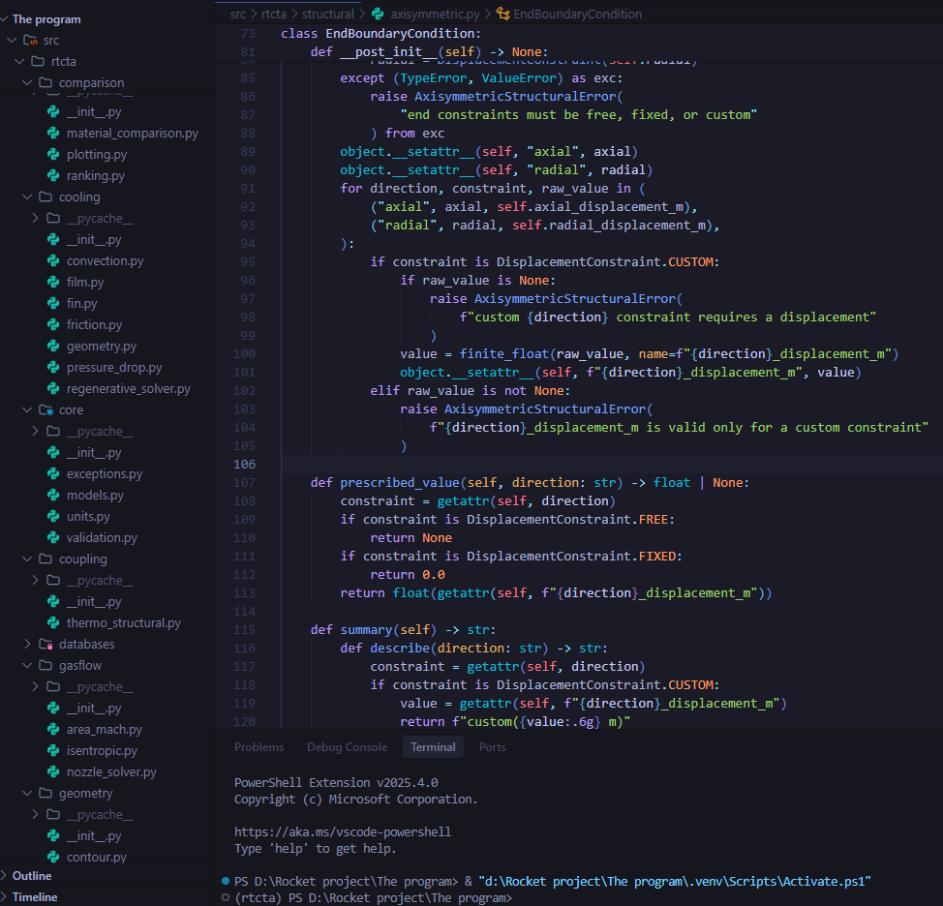Collapse the coupling folder

(x=27, y=559)
